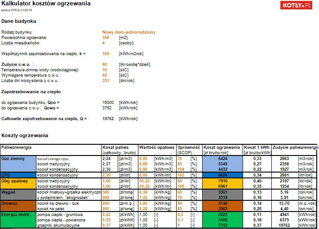319x229 pixels.
Task: Click the LPG heating cost 6626
Action: [x=223, y=175]
